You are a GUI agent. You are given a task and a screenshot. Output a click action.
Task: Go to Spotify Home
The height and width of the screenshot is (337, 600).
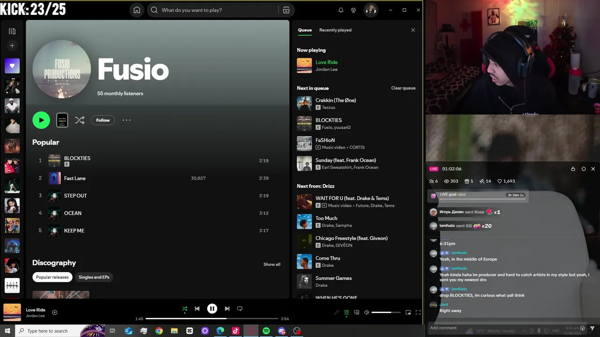click(137, 10)
